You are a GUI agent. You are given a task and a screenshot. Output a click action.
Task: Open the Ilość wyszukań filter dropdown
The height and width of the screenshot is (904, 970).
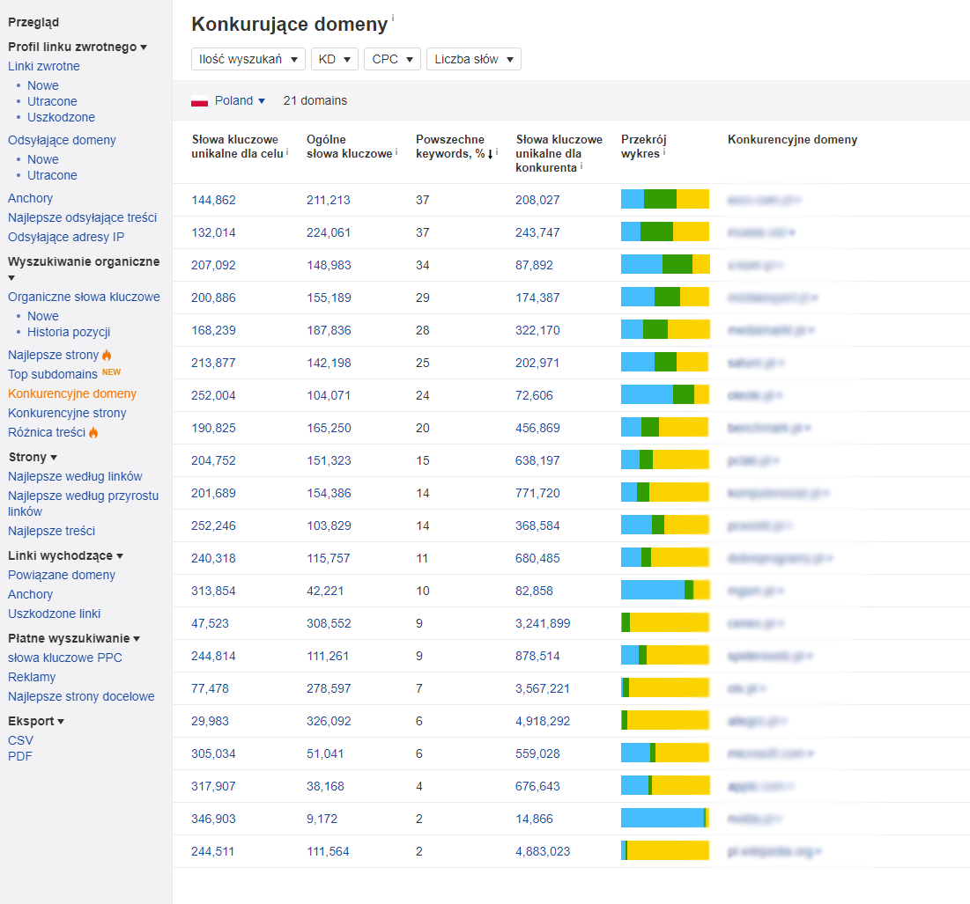tap(248, 59)
